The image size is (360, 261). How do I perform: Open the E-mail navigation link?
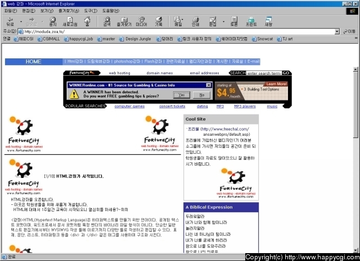pyautogui.click(x=254, y=61)
